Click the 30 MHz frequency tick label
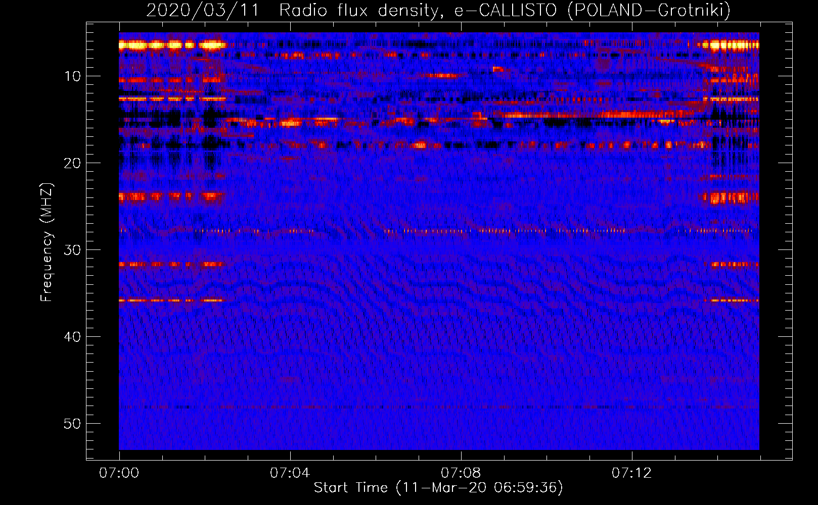 73,250
